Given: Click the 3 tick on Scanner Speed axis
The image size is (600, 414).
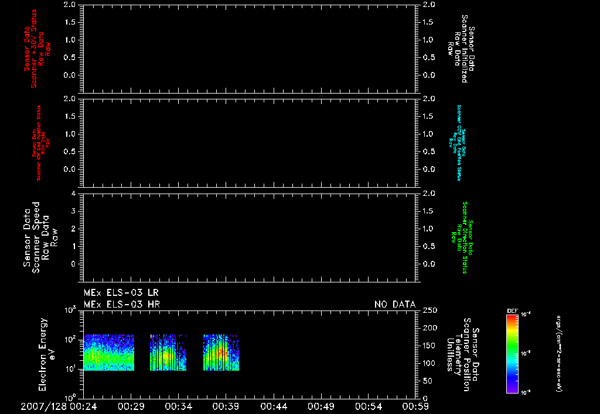Looking at the screenshot, I should (73, 211).
